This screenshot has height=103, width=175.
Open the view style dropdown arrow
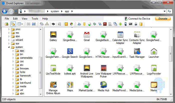(x=22, y=24)
